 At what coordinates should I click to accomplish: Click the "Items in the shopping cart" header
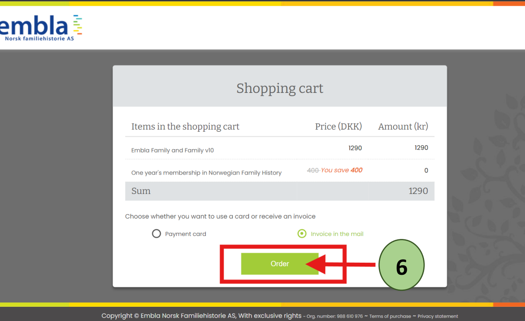tap(185, 127)
